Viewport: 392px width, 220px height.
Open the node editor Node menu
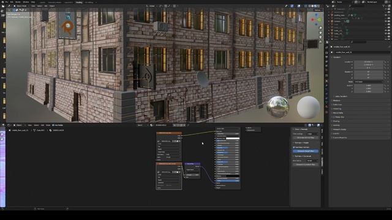(48, 125)
